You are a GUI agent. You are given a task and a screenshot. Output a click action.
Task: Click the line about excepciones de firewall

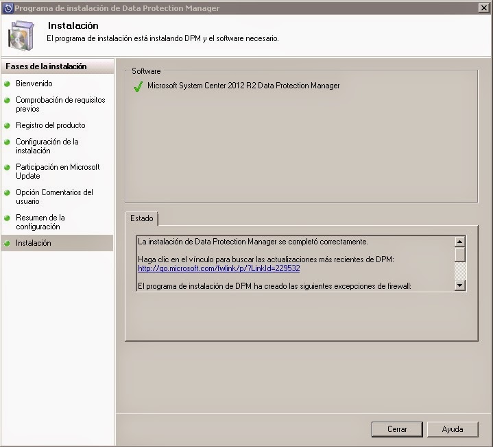point(274,286)
